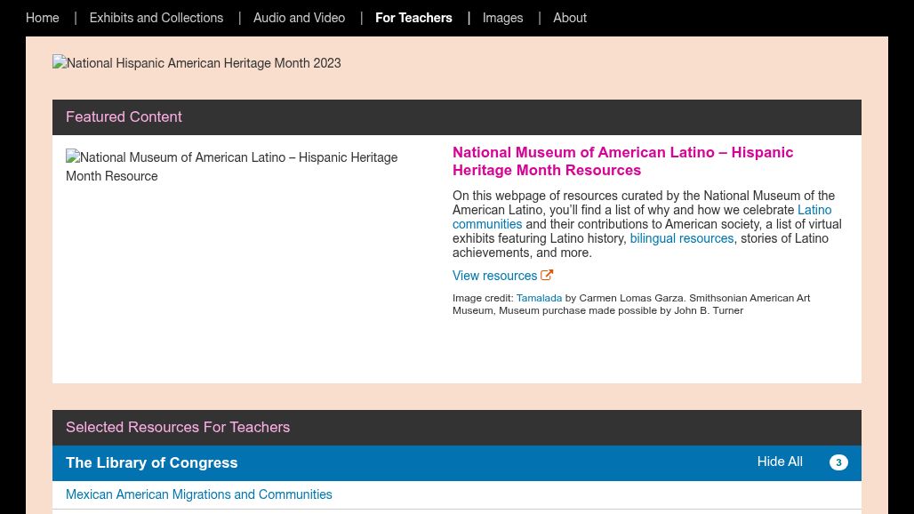Screen dimensions: 914x514
Task: Open the Hispanic Heritage Month Resources heading link
Action: 622,161
